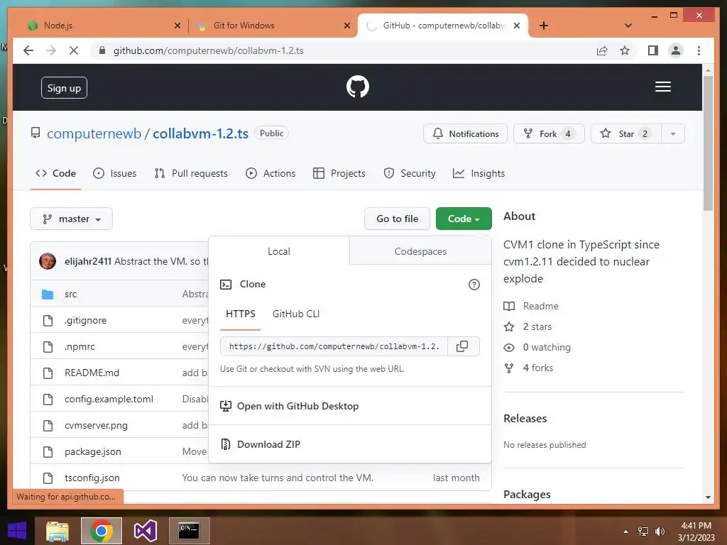727x545 pixels.
Task: Click the 0 watching link
Action: point(537,348)
